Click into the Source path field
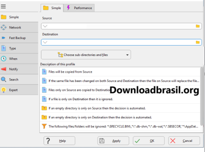The image size is (205, 152). [121, 26]
